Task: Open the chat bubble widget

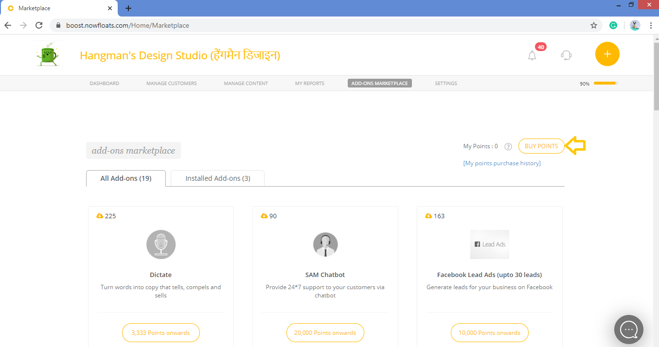Action: tap(628, 330)
